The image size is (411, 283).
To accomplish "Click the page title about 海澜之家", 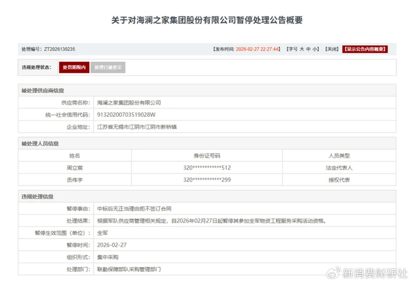I will (x=207, y=20).
